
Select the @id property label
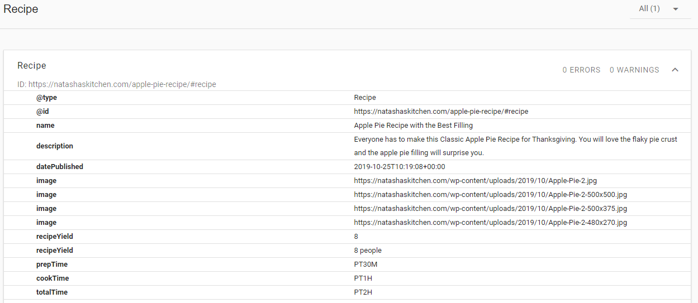(x=42, y=112)
